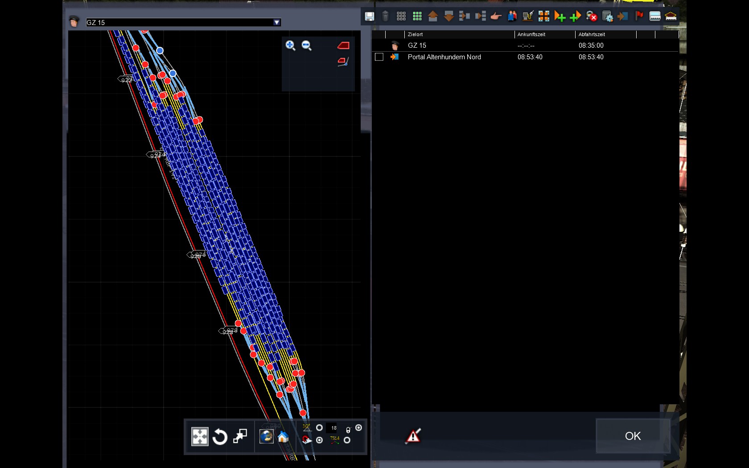This screenshot has width=749, height=468.
Task: Zoom out on the 2D track map
Action: tap(306, 45)
